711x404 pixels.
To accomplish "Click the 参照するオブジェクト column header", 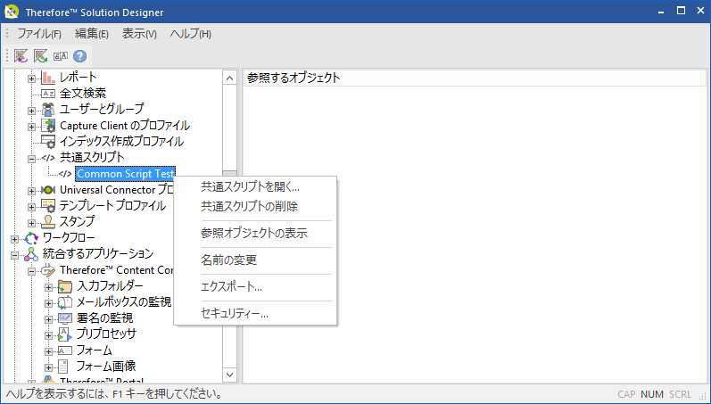I will pos(475,78).
